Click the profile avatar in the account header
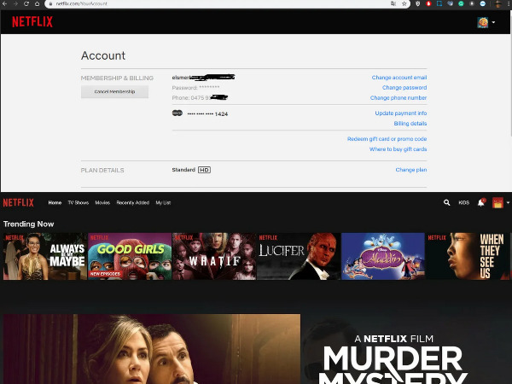This screenshot has width=512, height=384. coord(483,21)
